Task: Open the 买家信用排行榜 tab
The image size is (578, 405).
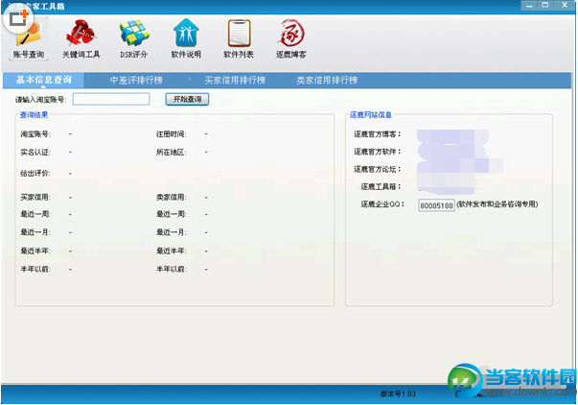Action: point(235,80)
